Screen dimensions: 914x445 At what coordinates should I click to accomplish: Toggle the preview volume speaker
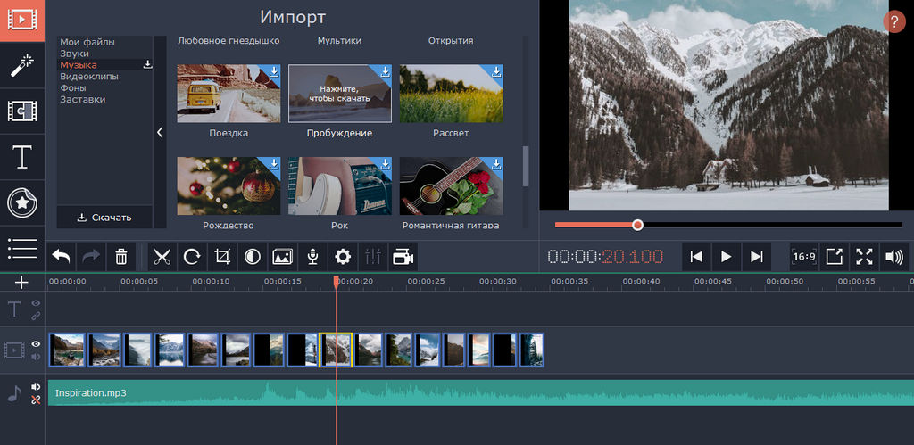coord(893,257)
